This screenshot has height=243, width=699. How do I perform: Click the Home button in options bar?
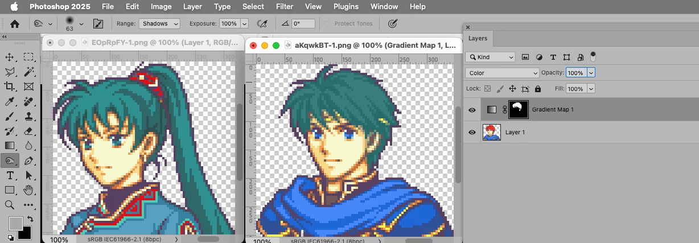click(x=15, y=24)
